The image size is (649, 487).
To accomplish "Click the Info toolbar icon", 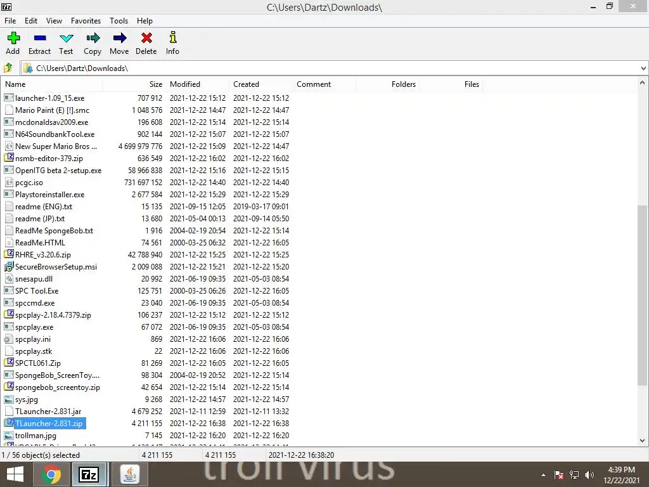I will tap(172, 37).
